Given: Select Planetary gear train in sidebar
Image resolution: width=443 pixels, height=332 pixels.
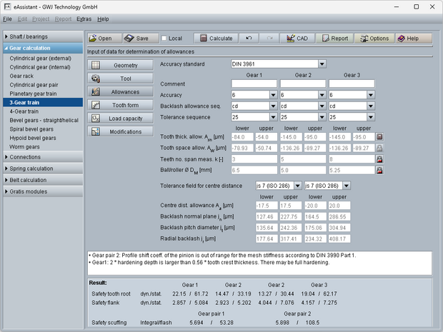Looking at the screenshot, I should tap(33, 94).
